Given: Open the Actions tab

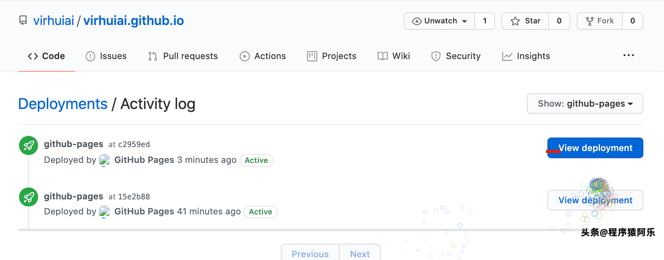Looking at the screenshot, I should 263,56.
